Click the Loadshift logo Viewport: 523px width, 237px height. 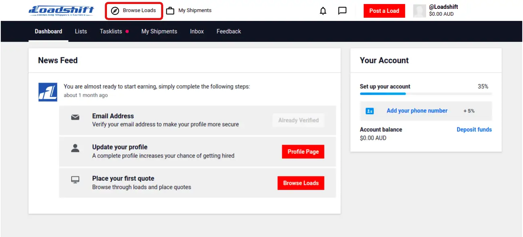pyautogui.click(x=61, y=11)
